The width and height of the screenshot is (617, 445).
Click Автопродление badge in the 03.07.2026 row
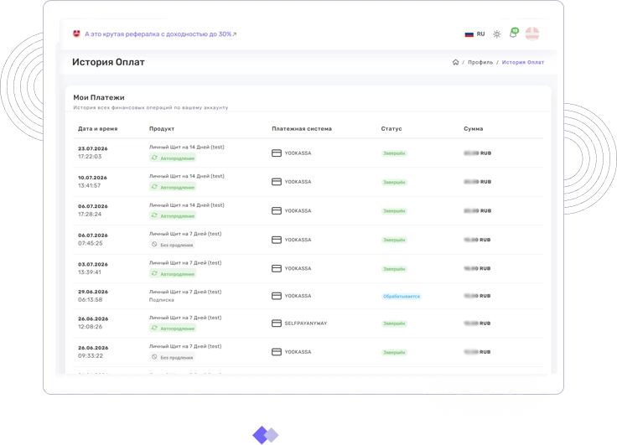pos(173,273)
